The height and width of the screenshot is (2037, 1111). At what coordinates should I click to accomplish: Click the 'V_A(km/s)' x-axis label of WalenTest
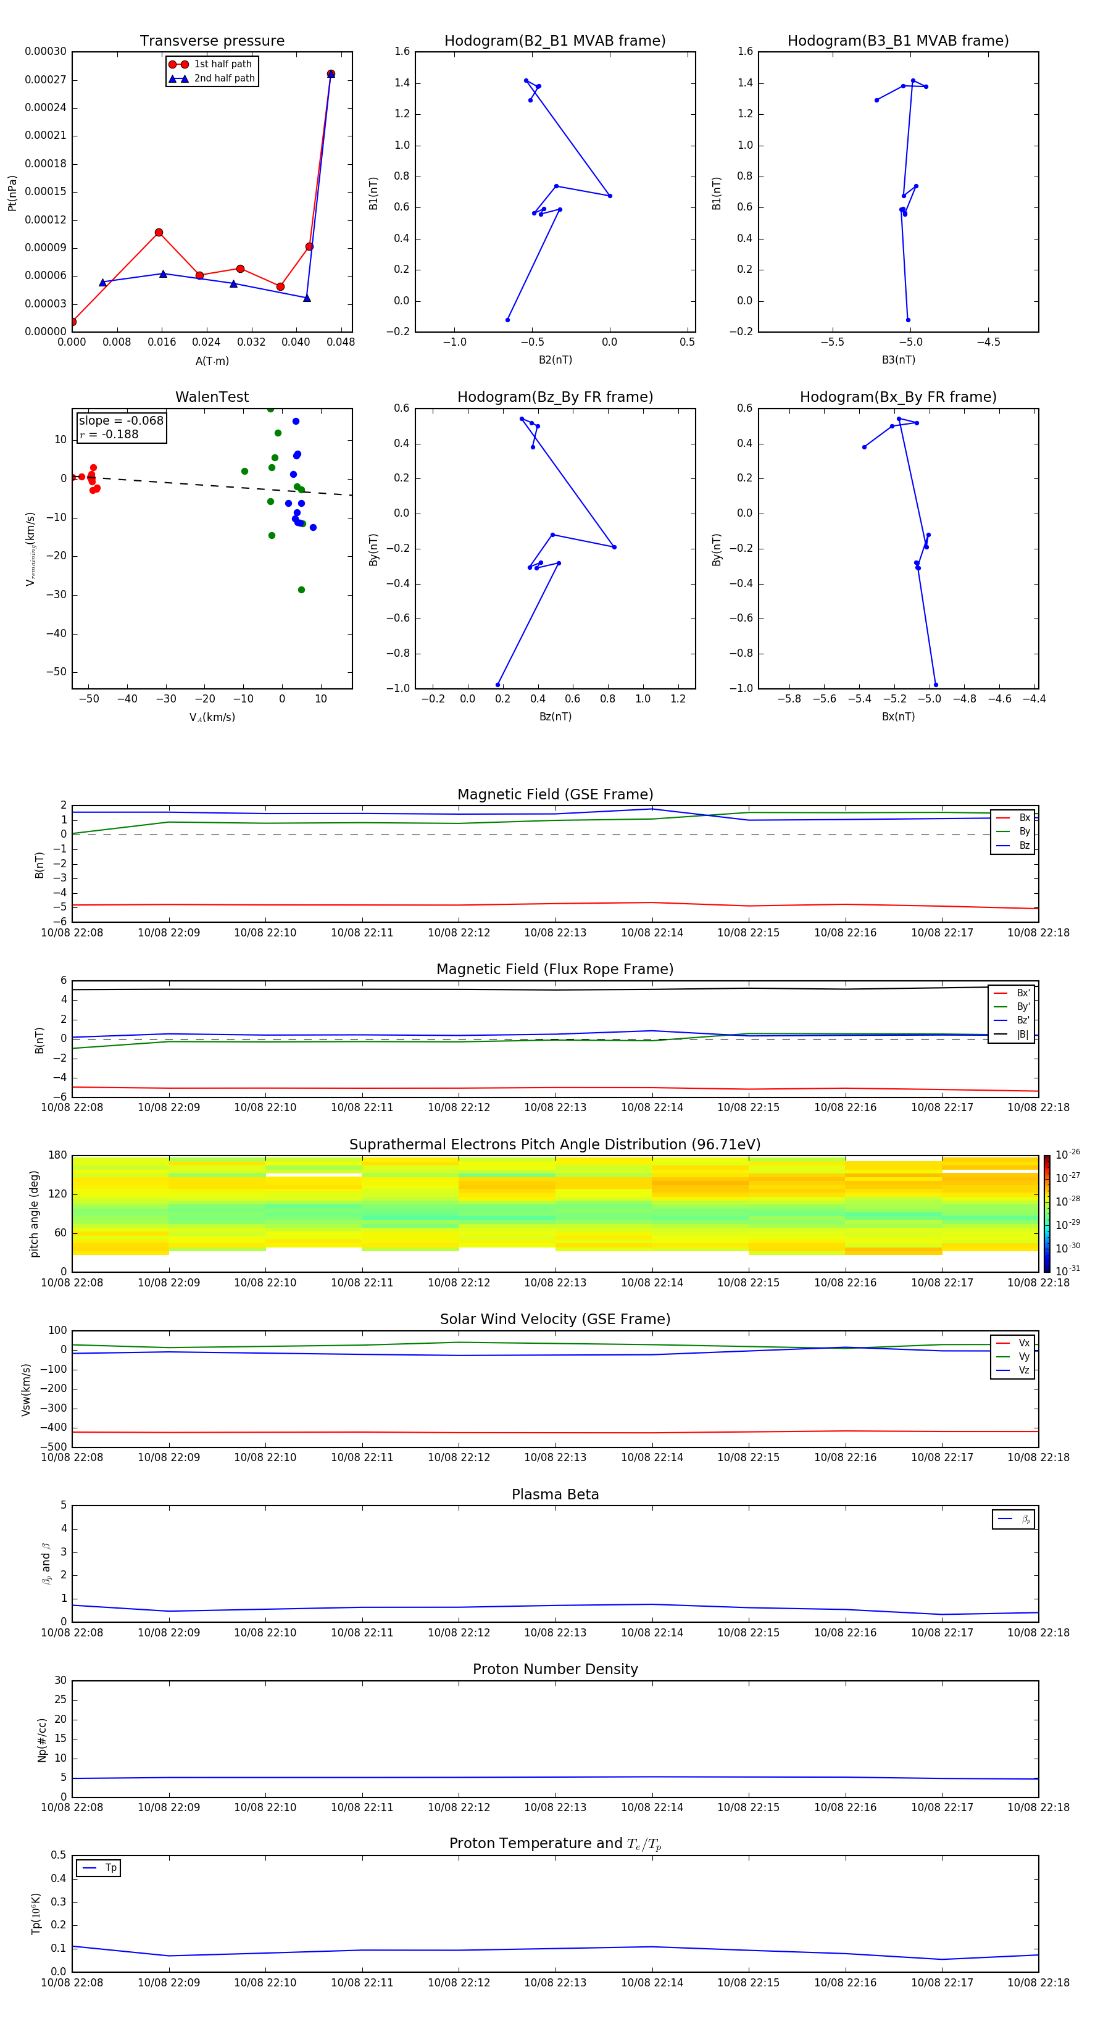[212, 717]
